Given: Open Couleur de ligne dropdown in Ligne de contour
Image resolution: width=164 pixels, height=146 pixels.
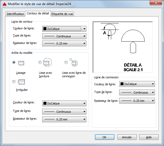Looking at the screenshot, I should [64, 29].
